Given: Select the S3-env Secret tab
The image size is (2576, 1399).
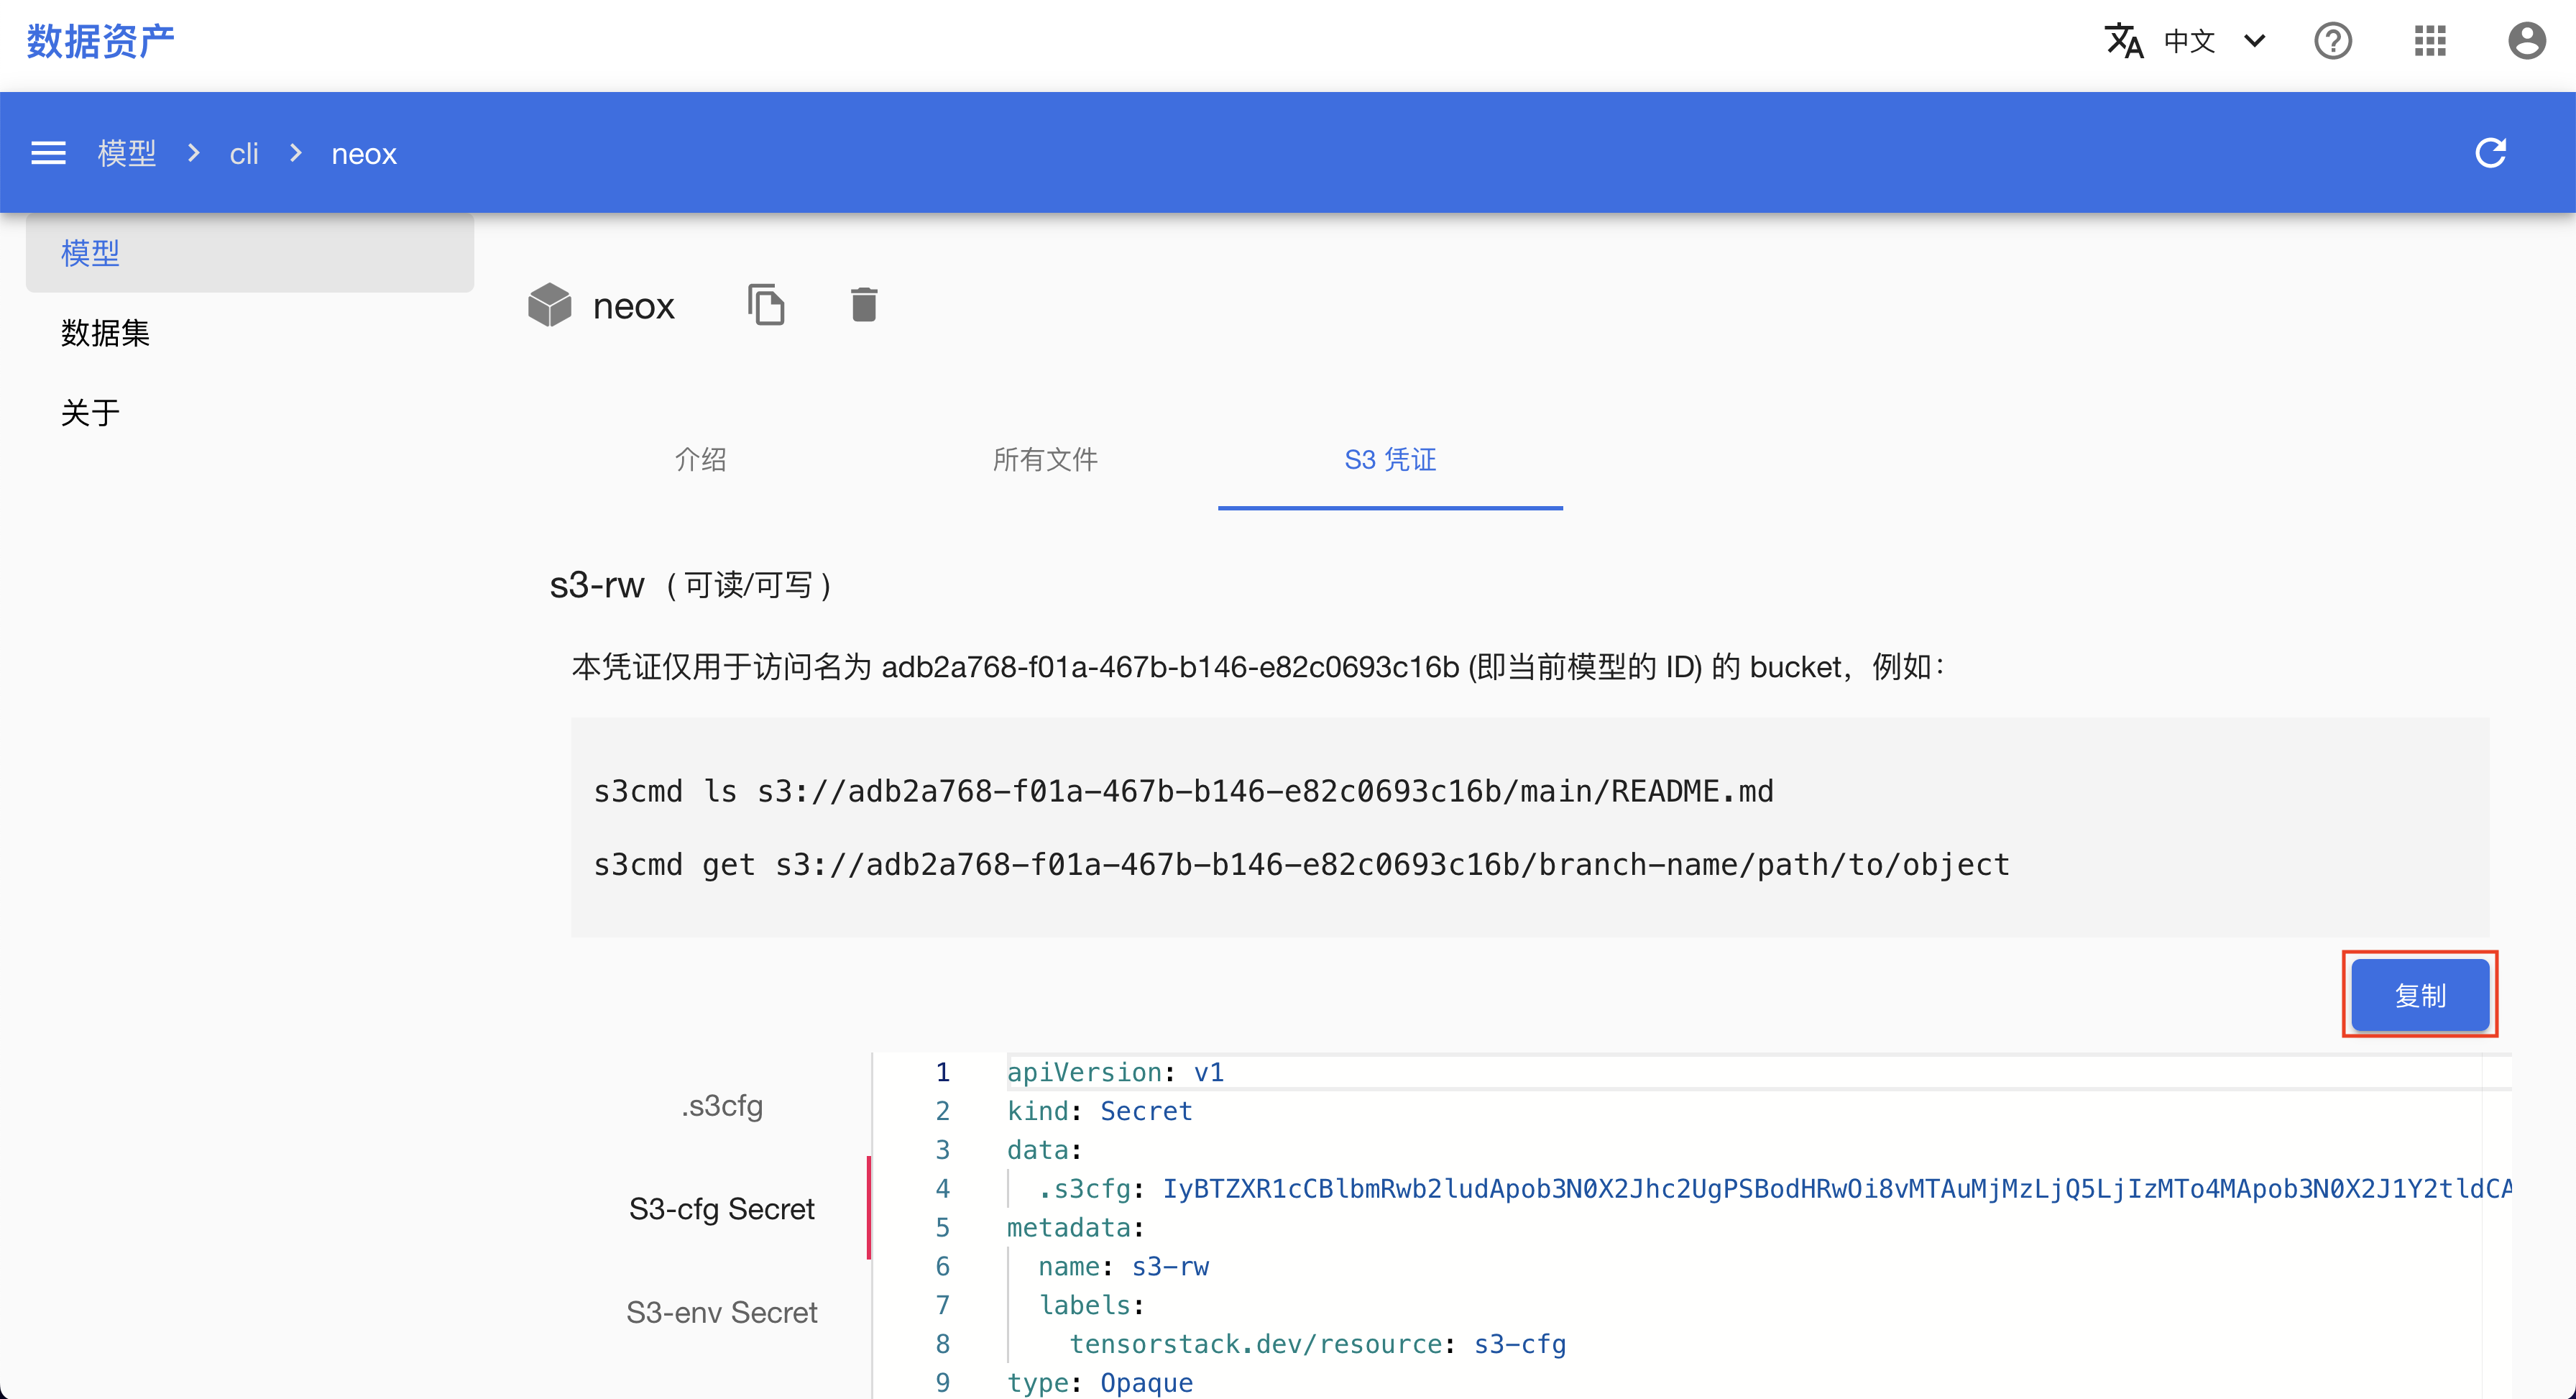Looking at the screenshot, I should pos(722,1311).
